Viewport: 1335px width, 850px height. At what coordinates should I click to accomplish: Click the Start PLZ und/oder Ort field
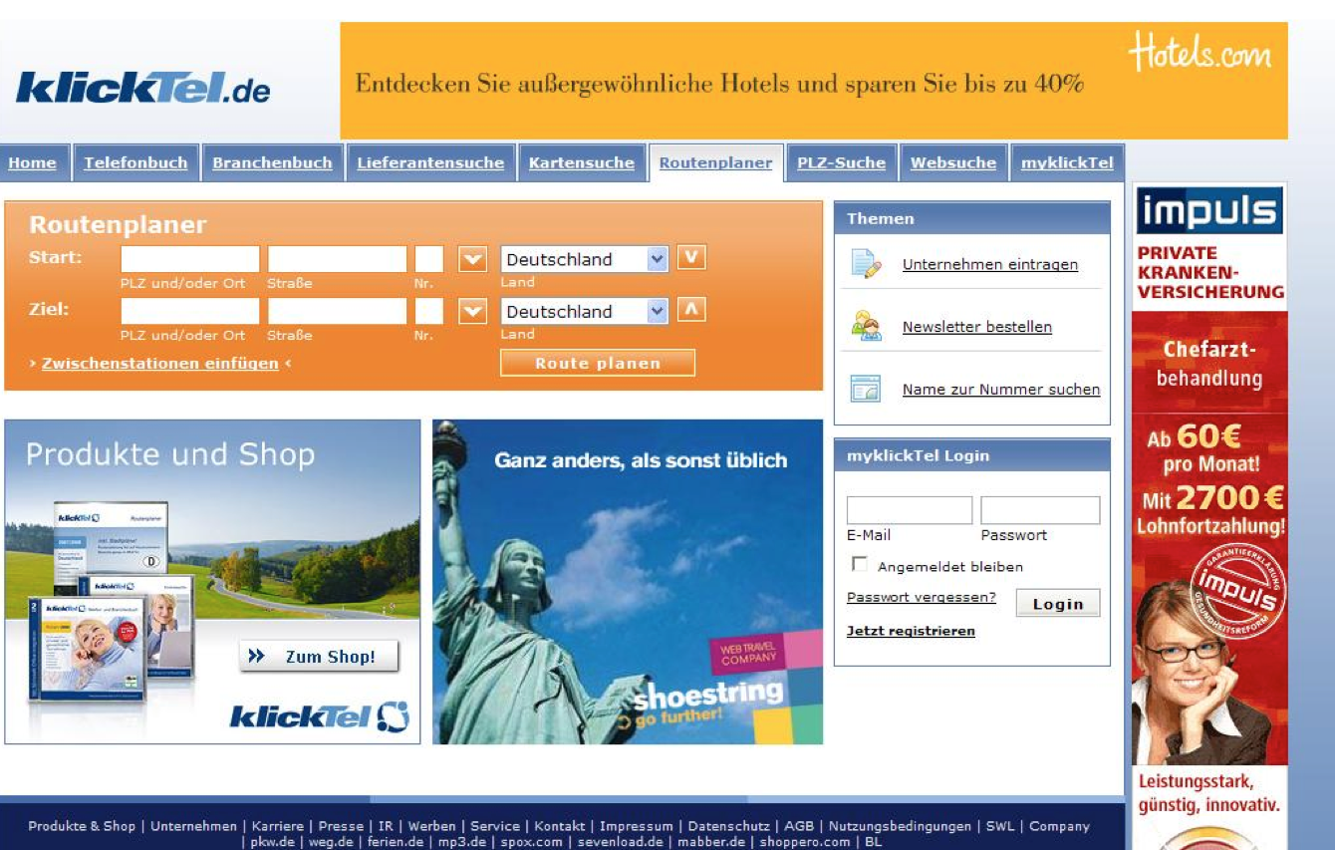(189, 259)
